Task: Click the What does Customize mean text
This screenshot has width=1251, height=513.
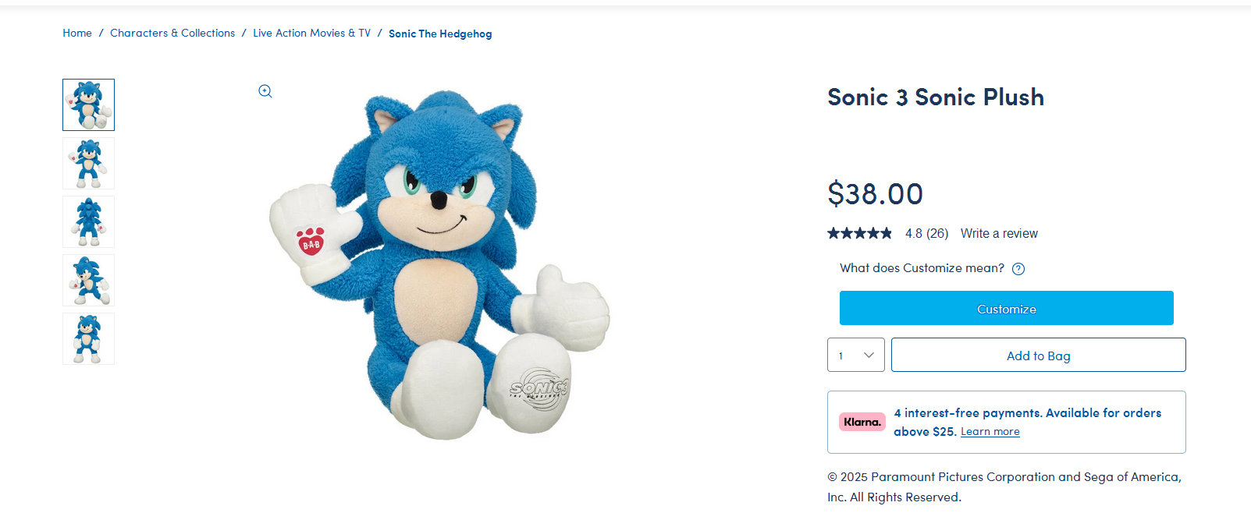Action: (922, 268)
